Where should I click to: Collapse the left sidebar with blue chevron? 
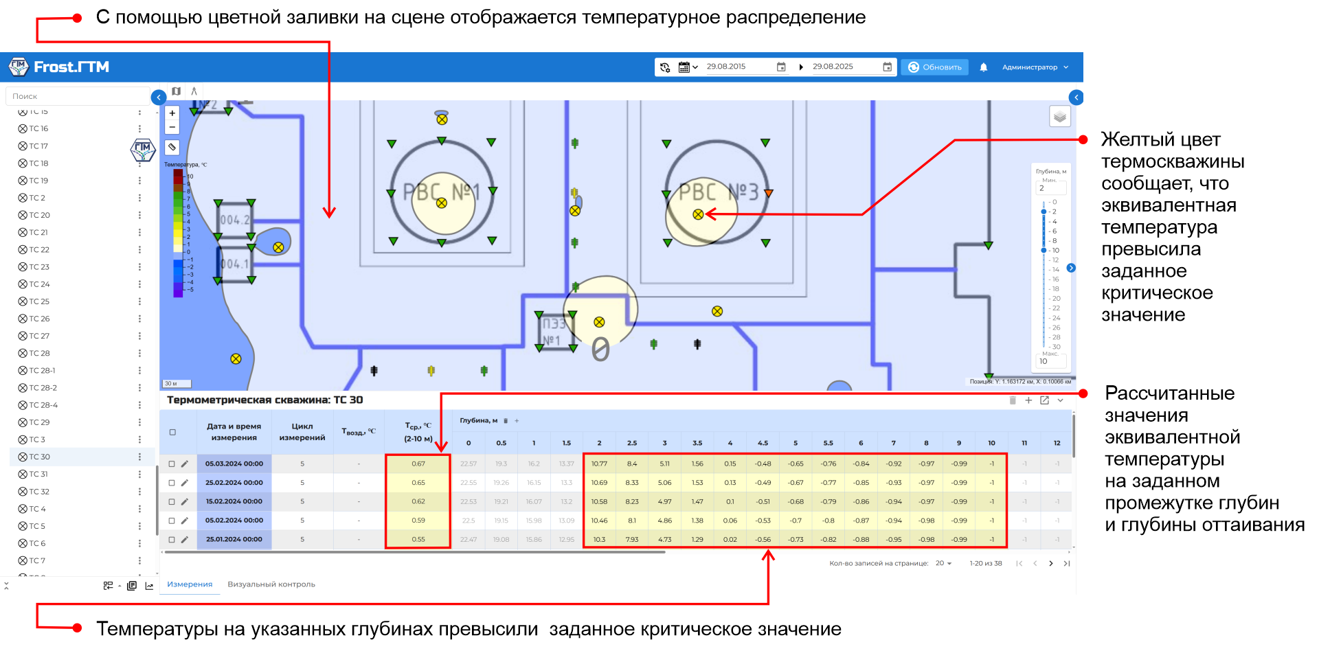point(159,98)
